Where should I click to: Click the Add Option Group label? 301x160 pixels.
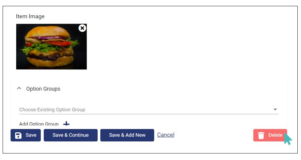[x=39, y=124]
